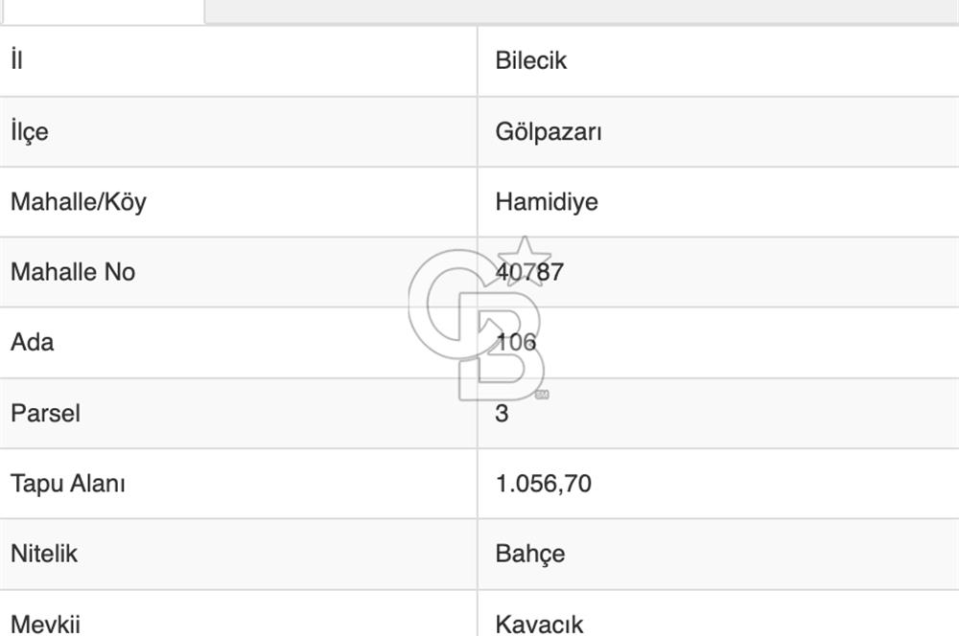Select the Parsel value 3
The image size is (959, 636).
[499, 413]
